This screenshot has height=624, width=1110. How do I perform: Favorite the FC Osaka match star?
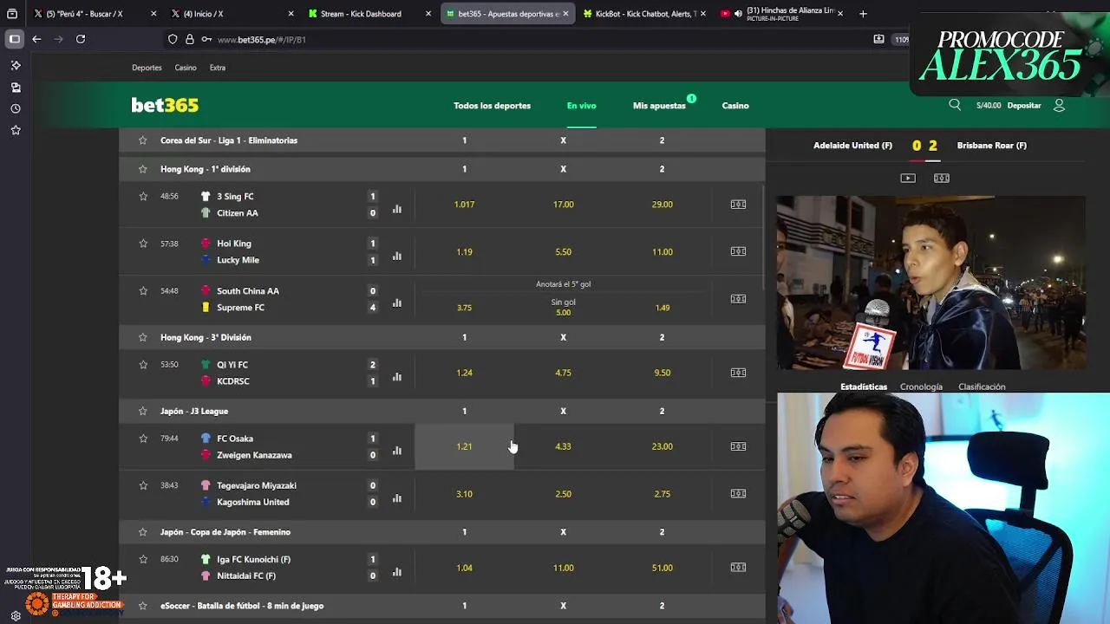[143, 439]
